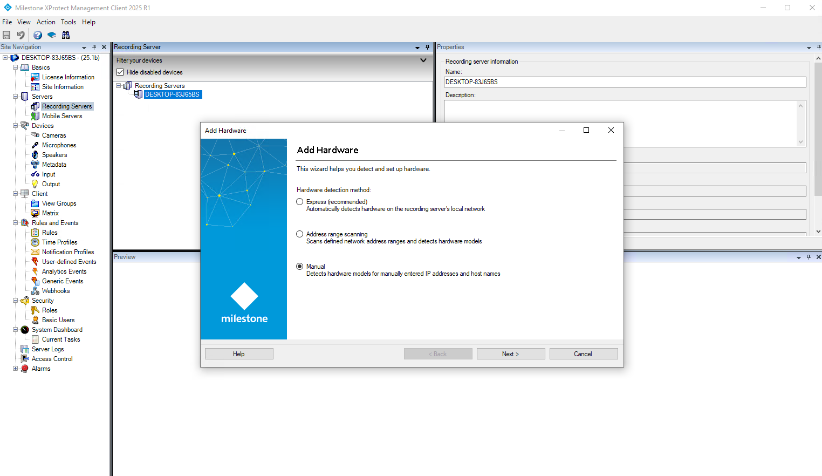The image size is (822, 476).
Task: Open Notification Profiles node
Action: (x=68, y=252)
